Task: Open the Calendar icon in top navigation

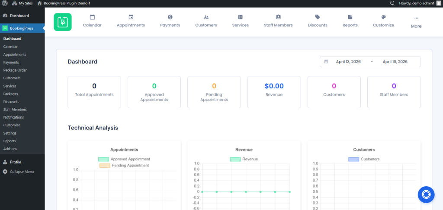Action: [92, 17]
